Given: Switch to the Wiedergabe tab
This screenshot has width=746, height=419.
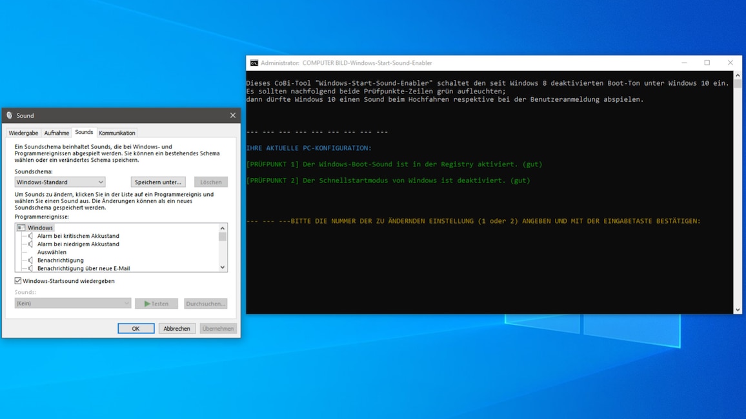Looking at the screenshot, I should 23,133.
